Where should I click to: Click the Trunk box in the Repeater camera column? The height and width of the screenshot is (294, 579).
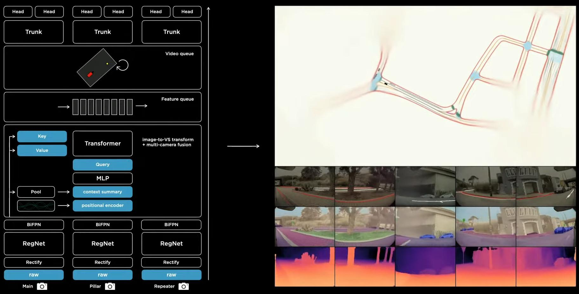click(x=171, y=32)
